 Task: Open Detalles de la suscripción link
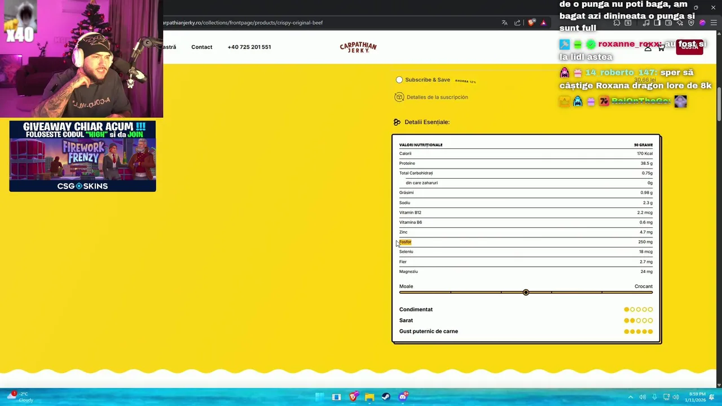(437, 97)
